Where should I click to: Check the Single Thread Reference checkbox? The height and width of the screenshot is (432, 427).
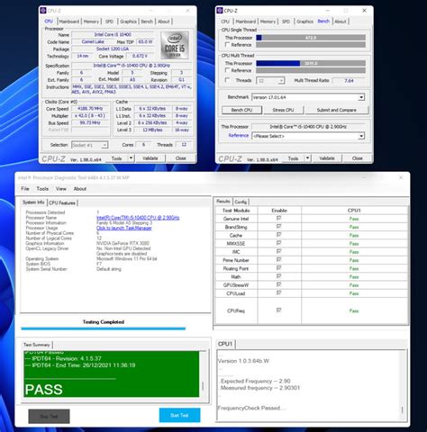227,45
